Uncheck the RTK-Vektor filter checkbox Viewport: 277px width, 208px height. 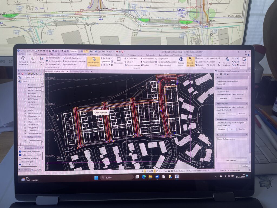(25, 99)
